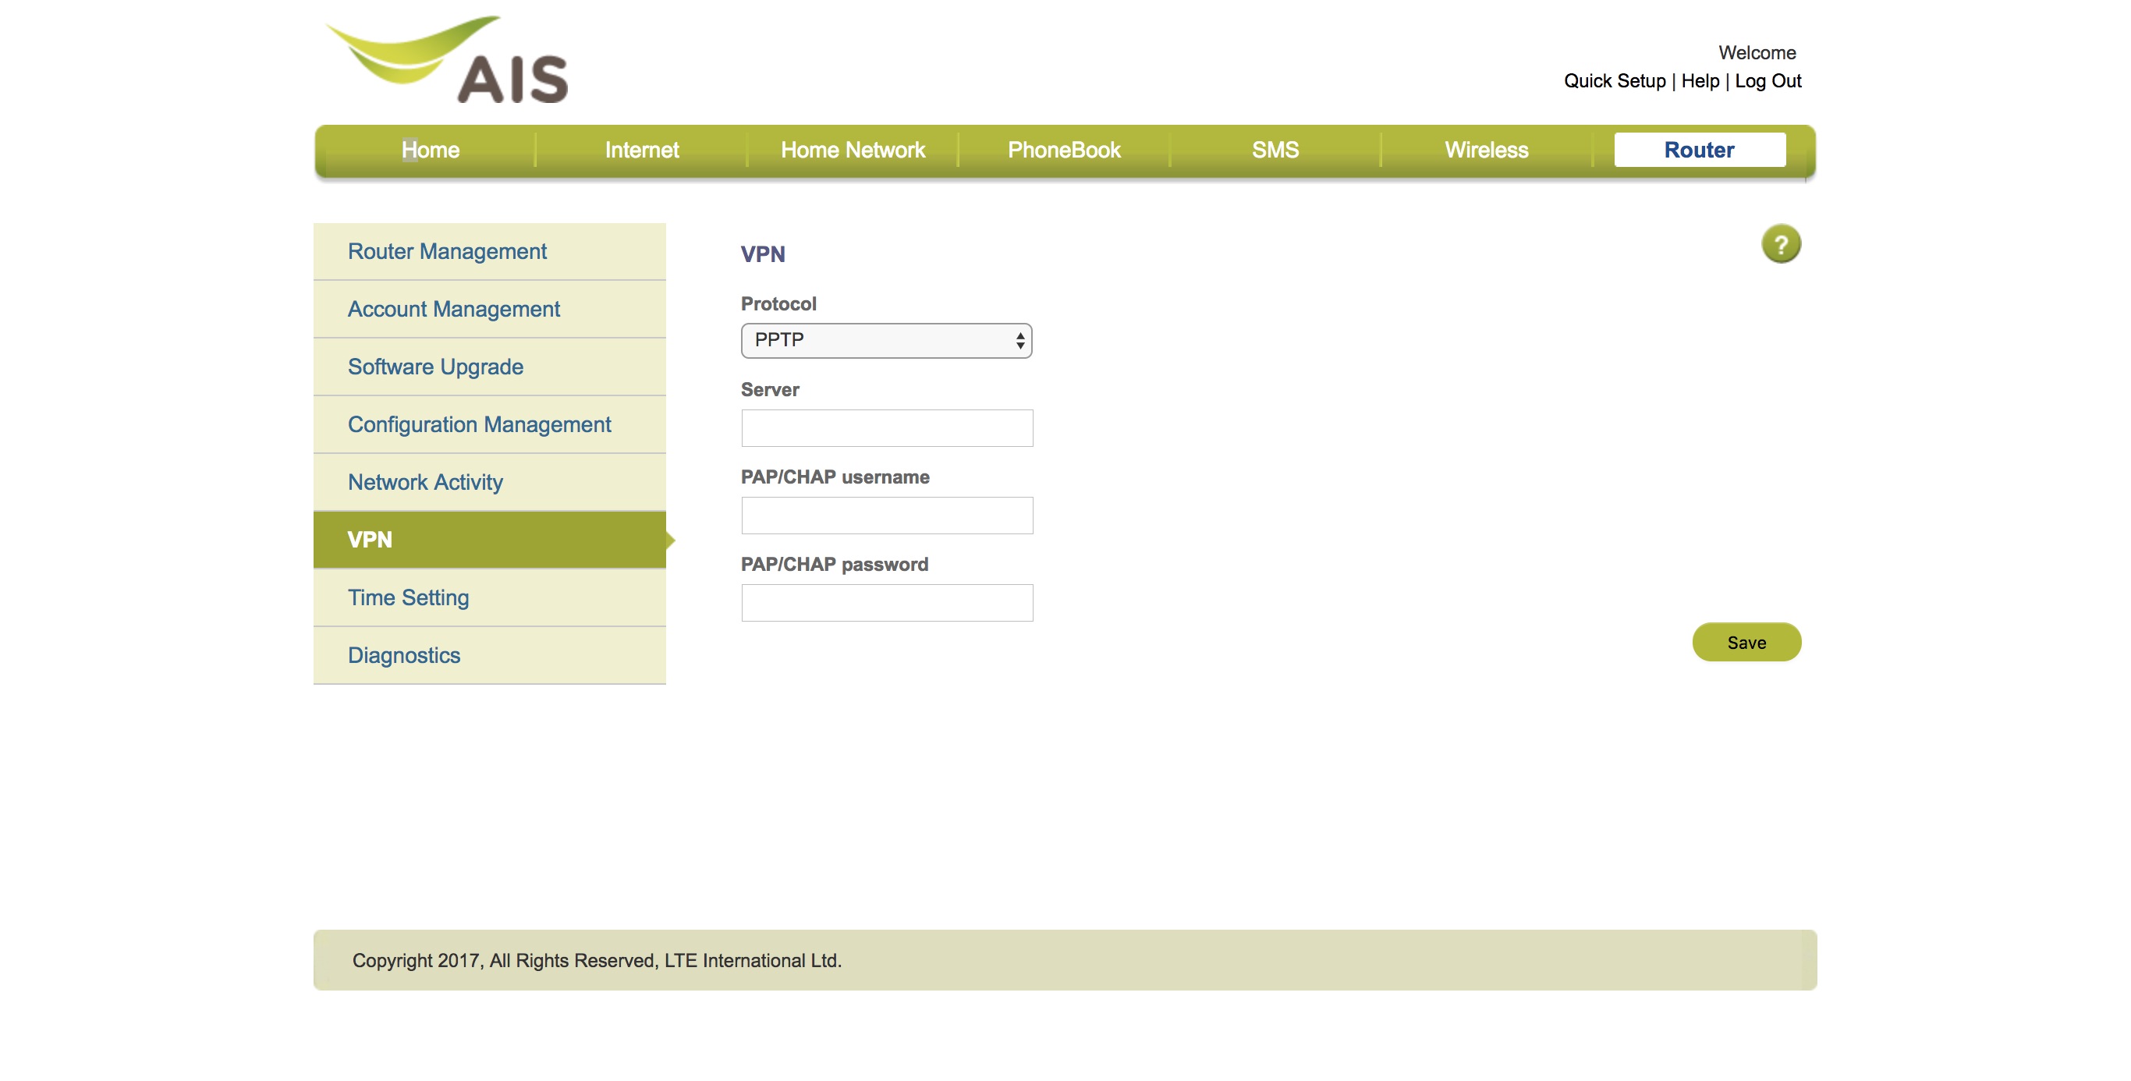Click into the Server input field
2131x1081 pixels.
coord(886,427)
